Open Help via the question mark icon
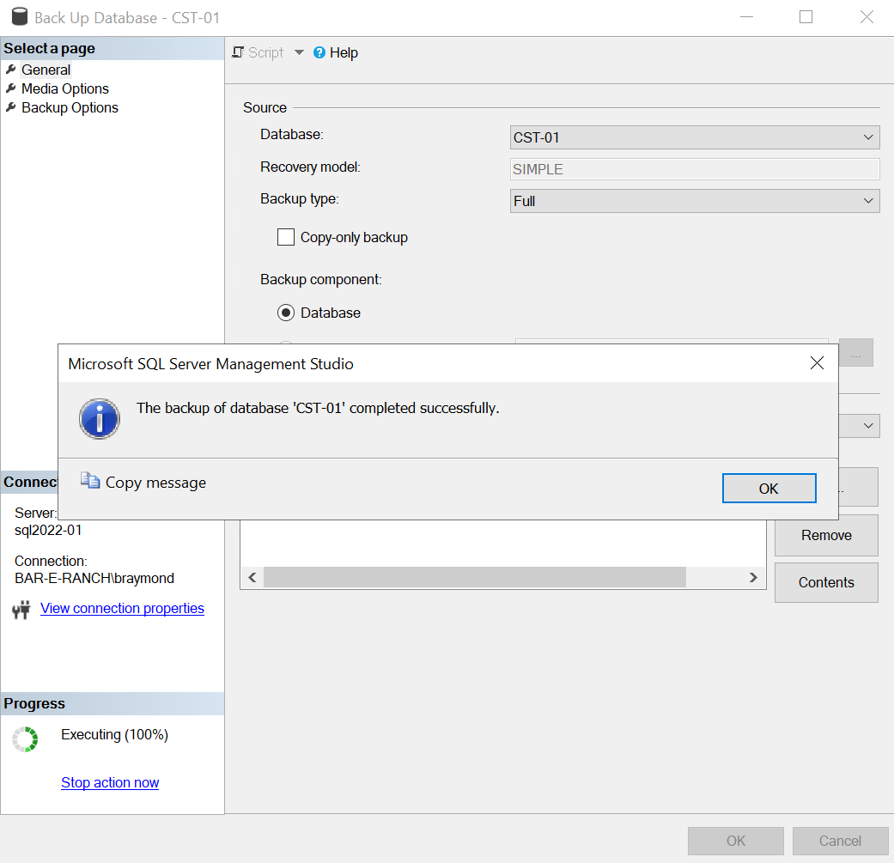This screenshot has height=863, width=894. point(319,52)
